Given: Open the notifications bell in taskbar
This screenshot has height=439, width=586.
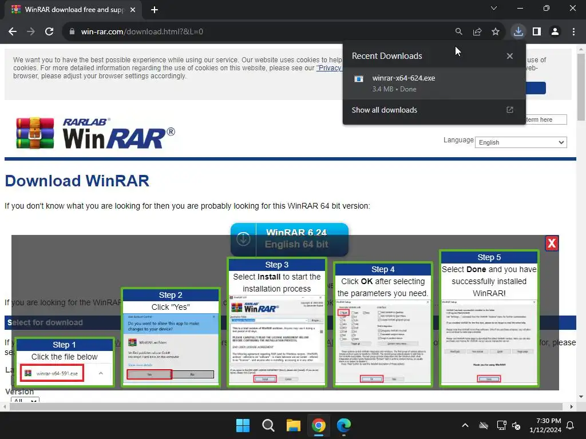Looking at the screenshot, I should [571, 425].
